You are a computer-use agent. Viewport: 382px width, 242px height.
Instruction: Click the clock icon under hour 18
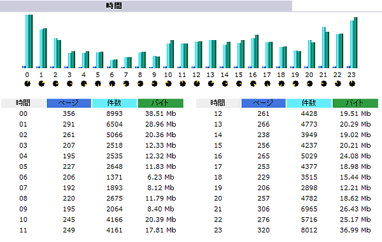click(x=281, y=84)
